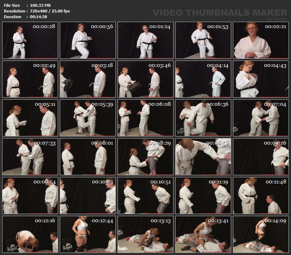291x255 pixels.
Task: Open the thumbnail stamped 00:05:39
Action: click(88, 118)
